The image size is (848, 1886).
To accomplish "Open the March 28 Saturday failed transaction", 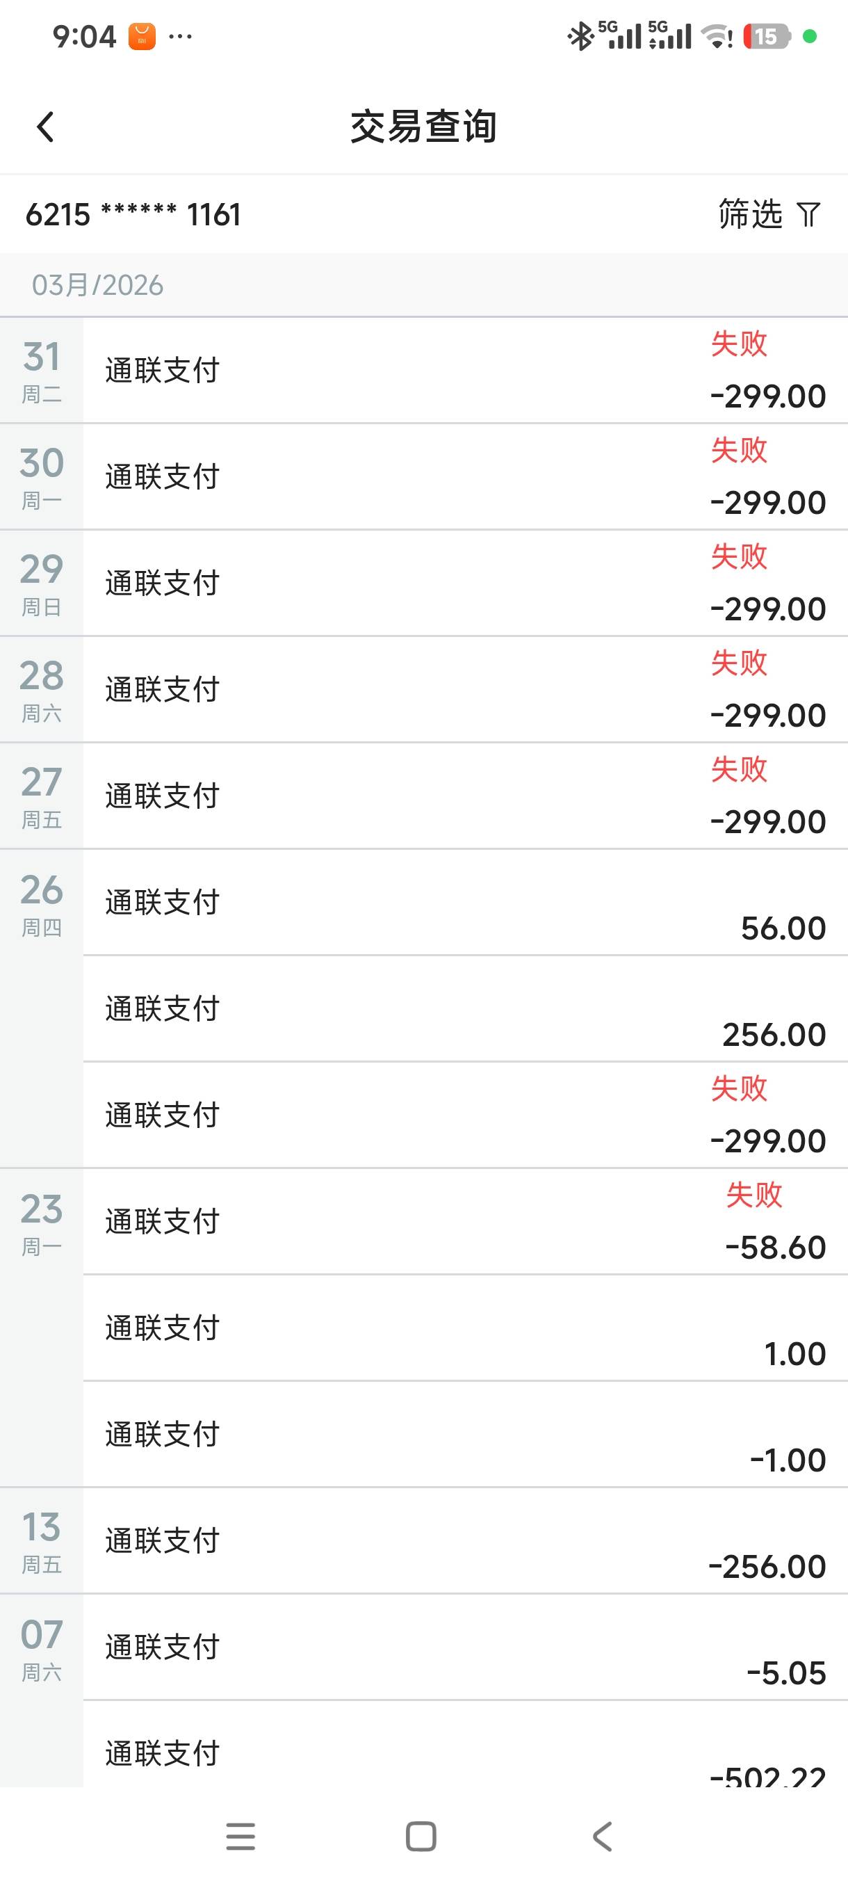I will tap(464, 690).
